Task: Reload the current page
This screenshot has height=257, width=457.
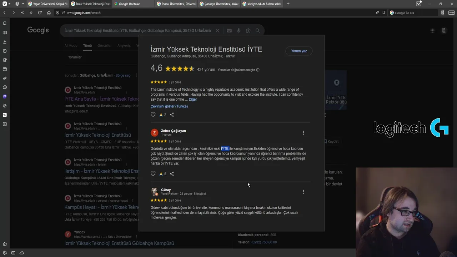Action: [40, 12]
